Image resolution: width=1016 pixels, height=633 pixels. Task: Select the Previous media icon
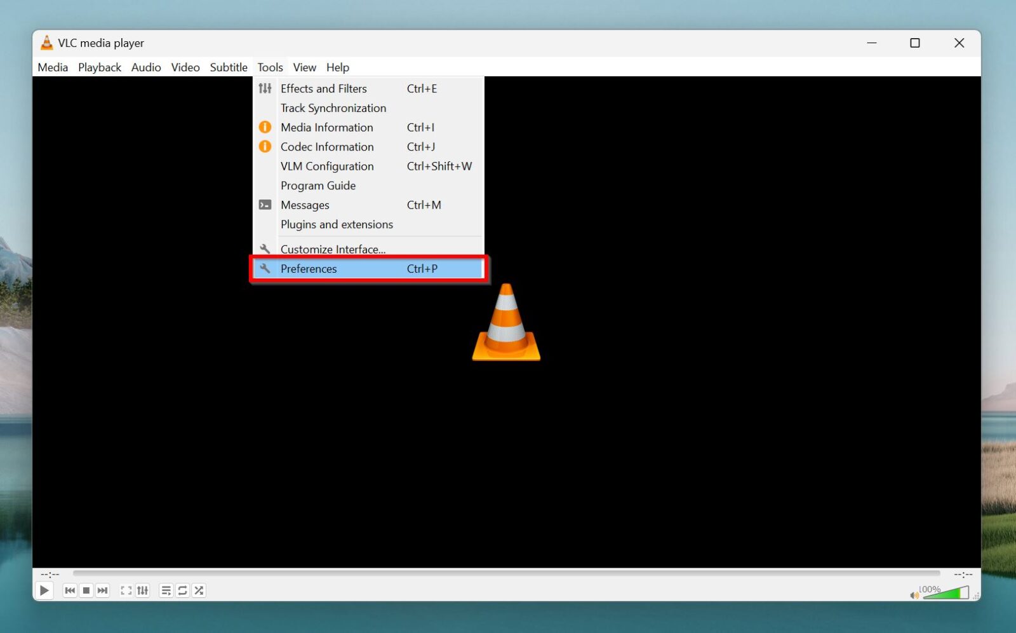coord(70,590)
